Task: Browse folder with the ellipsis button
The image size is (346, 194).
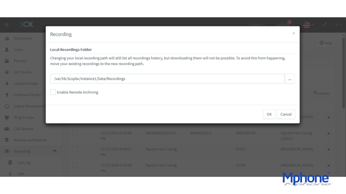Action: 290,79
